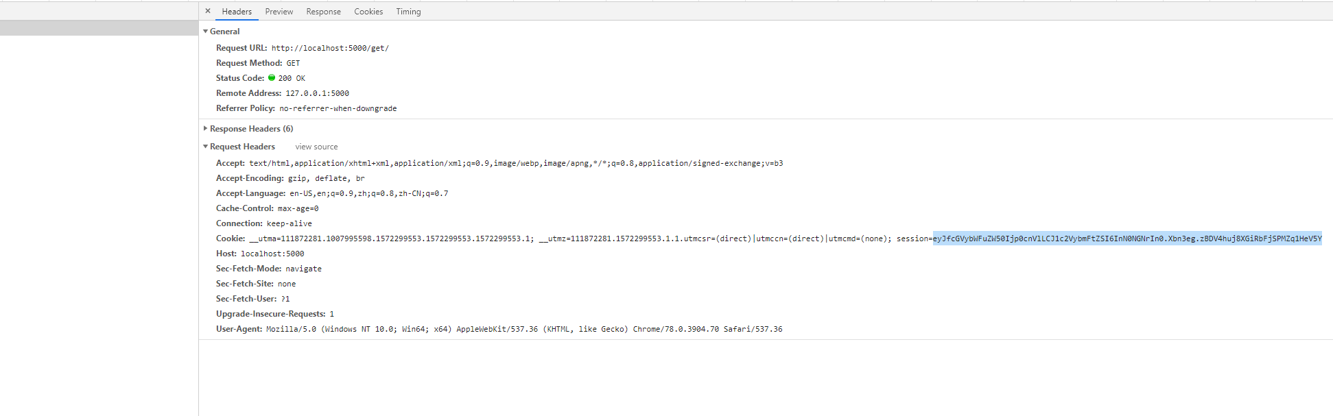Screen dimensions: 1333x416
Task: Switch to the Cookies tab
Action: coord(368,12)
